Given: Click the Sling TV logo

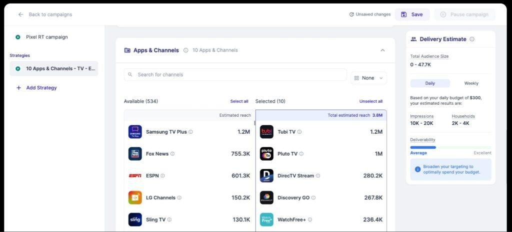Looking at the screenshot, I should 135,220.
